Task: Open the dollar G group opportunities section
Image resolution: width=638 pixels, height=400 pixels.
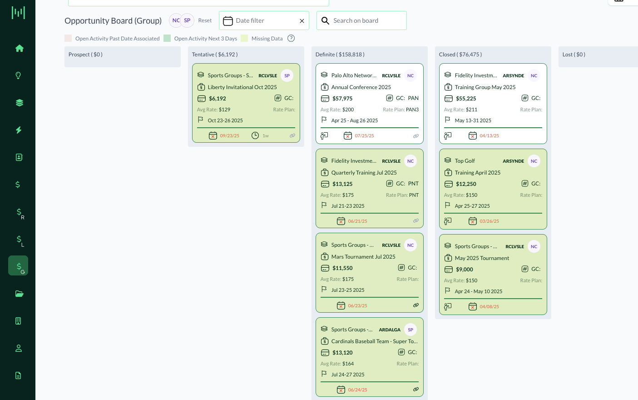Action: [19, 266]
